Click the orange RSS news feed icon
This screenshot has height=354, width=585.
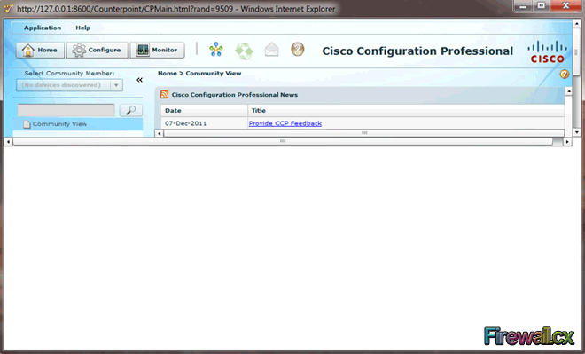point(164,94)
